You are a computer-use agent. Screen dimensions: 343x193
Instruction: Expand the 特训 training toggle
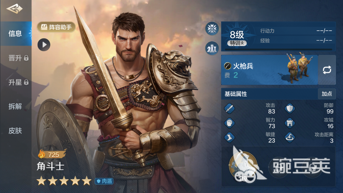tap(237, 43)
